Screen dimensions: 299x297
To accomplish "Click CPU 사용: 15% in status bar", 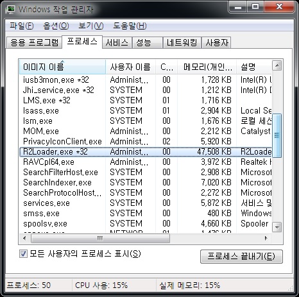I will pyautogui.click(x=101, y=285).
